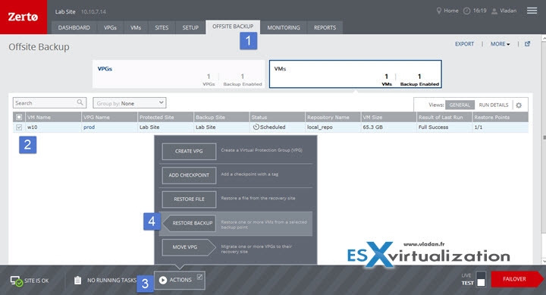546x295 pixels.
Task: Click the local_repo repository cell
Action: tap(333, 127)
